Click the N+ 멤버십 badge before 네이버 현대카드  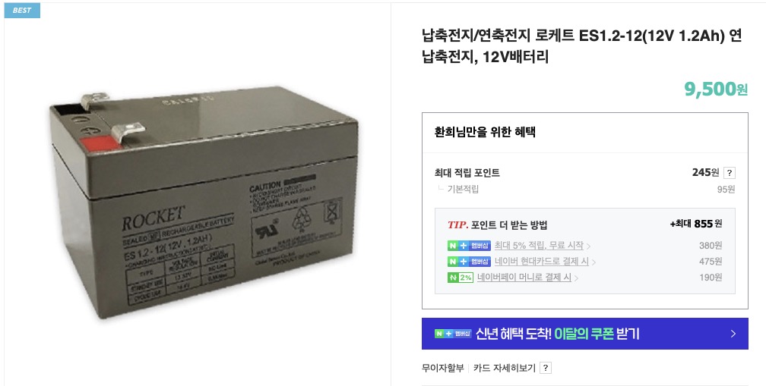point(469,262)
